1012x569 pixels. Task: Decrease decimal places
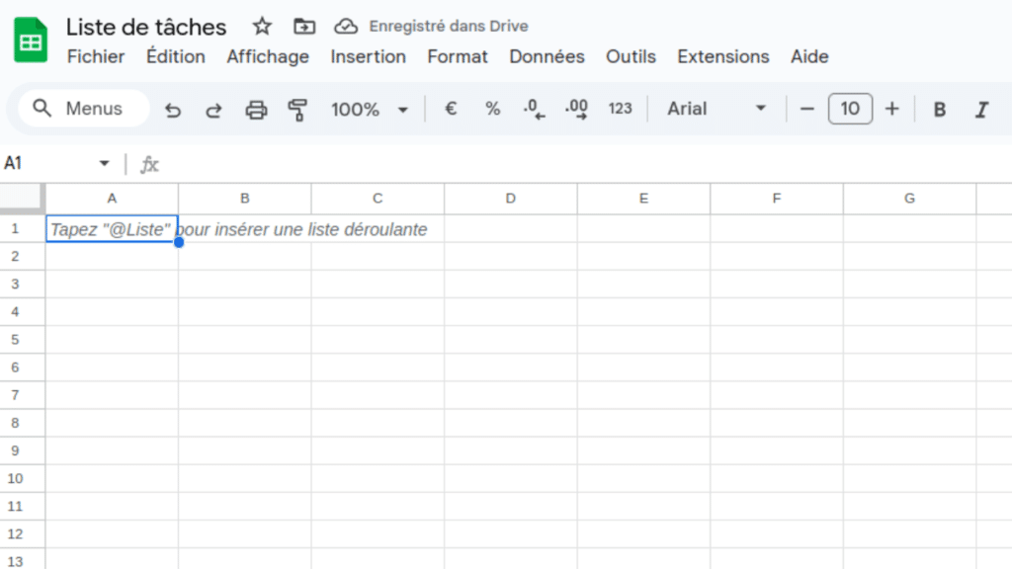(534, 109)
